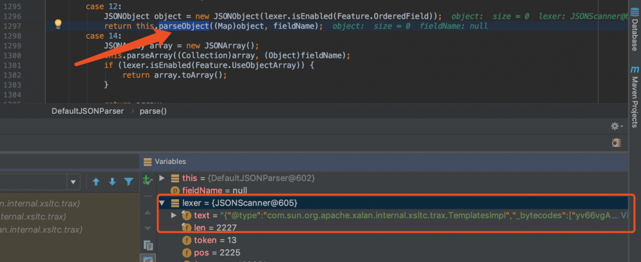Image resolution: width=641 pixels, height=262 pixels.
Task: Open the debugger settings gear menu
Action: pos(617,126)
